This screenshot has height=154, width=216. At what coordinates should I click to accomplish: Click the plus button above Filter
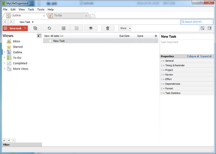[4, 140]
